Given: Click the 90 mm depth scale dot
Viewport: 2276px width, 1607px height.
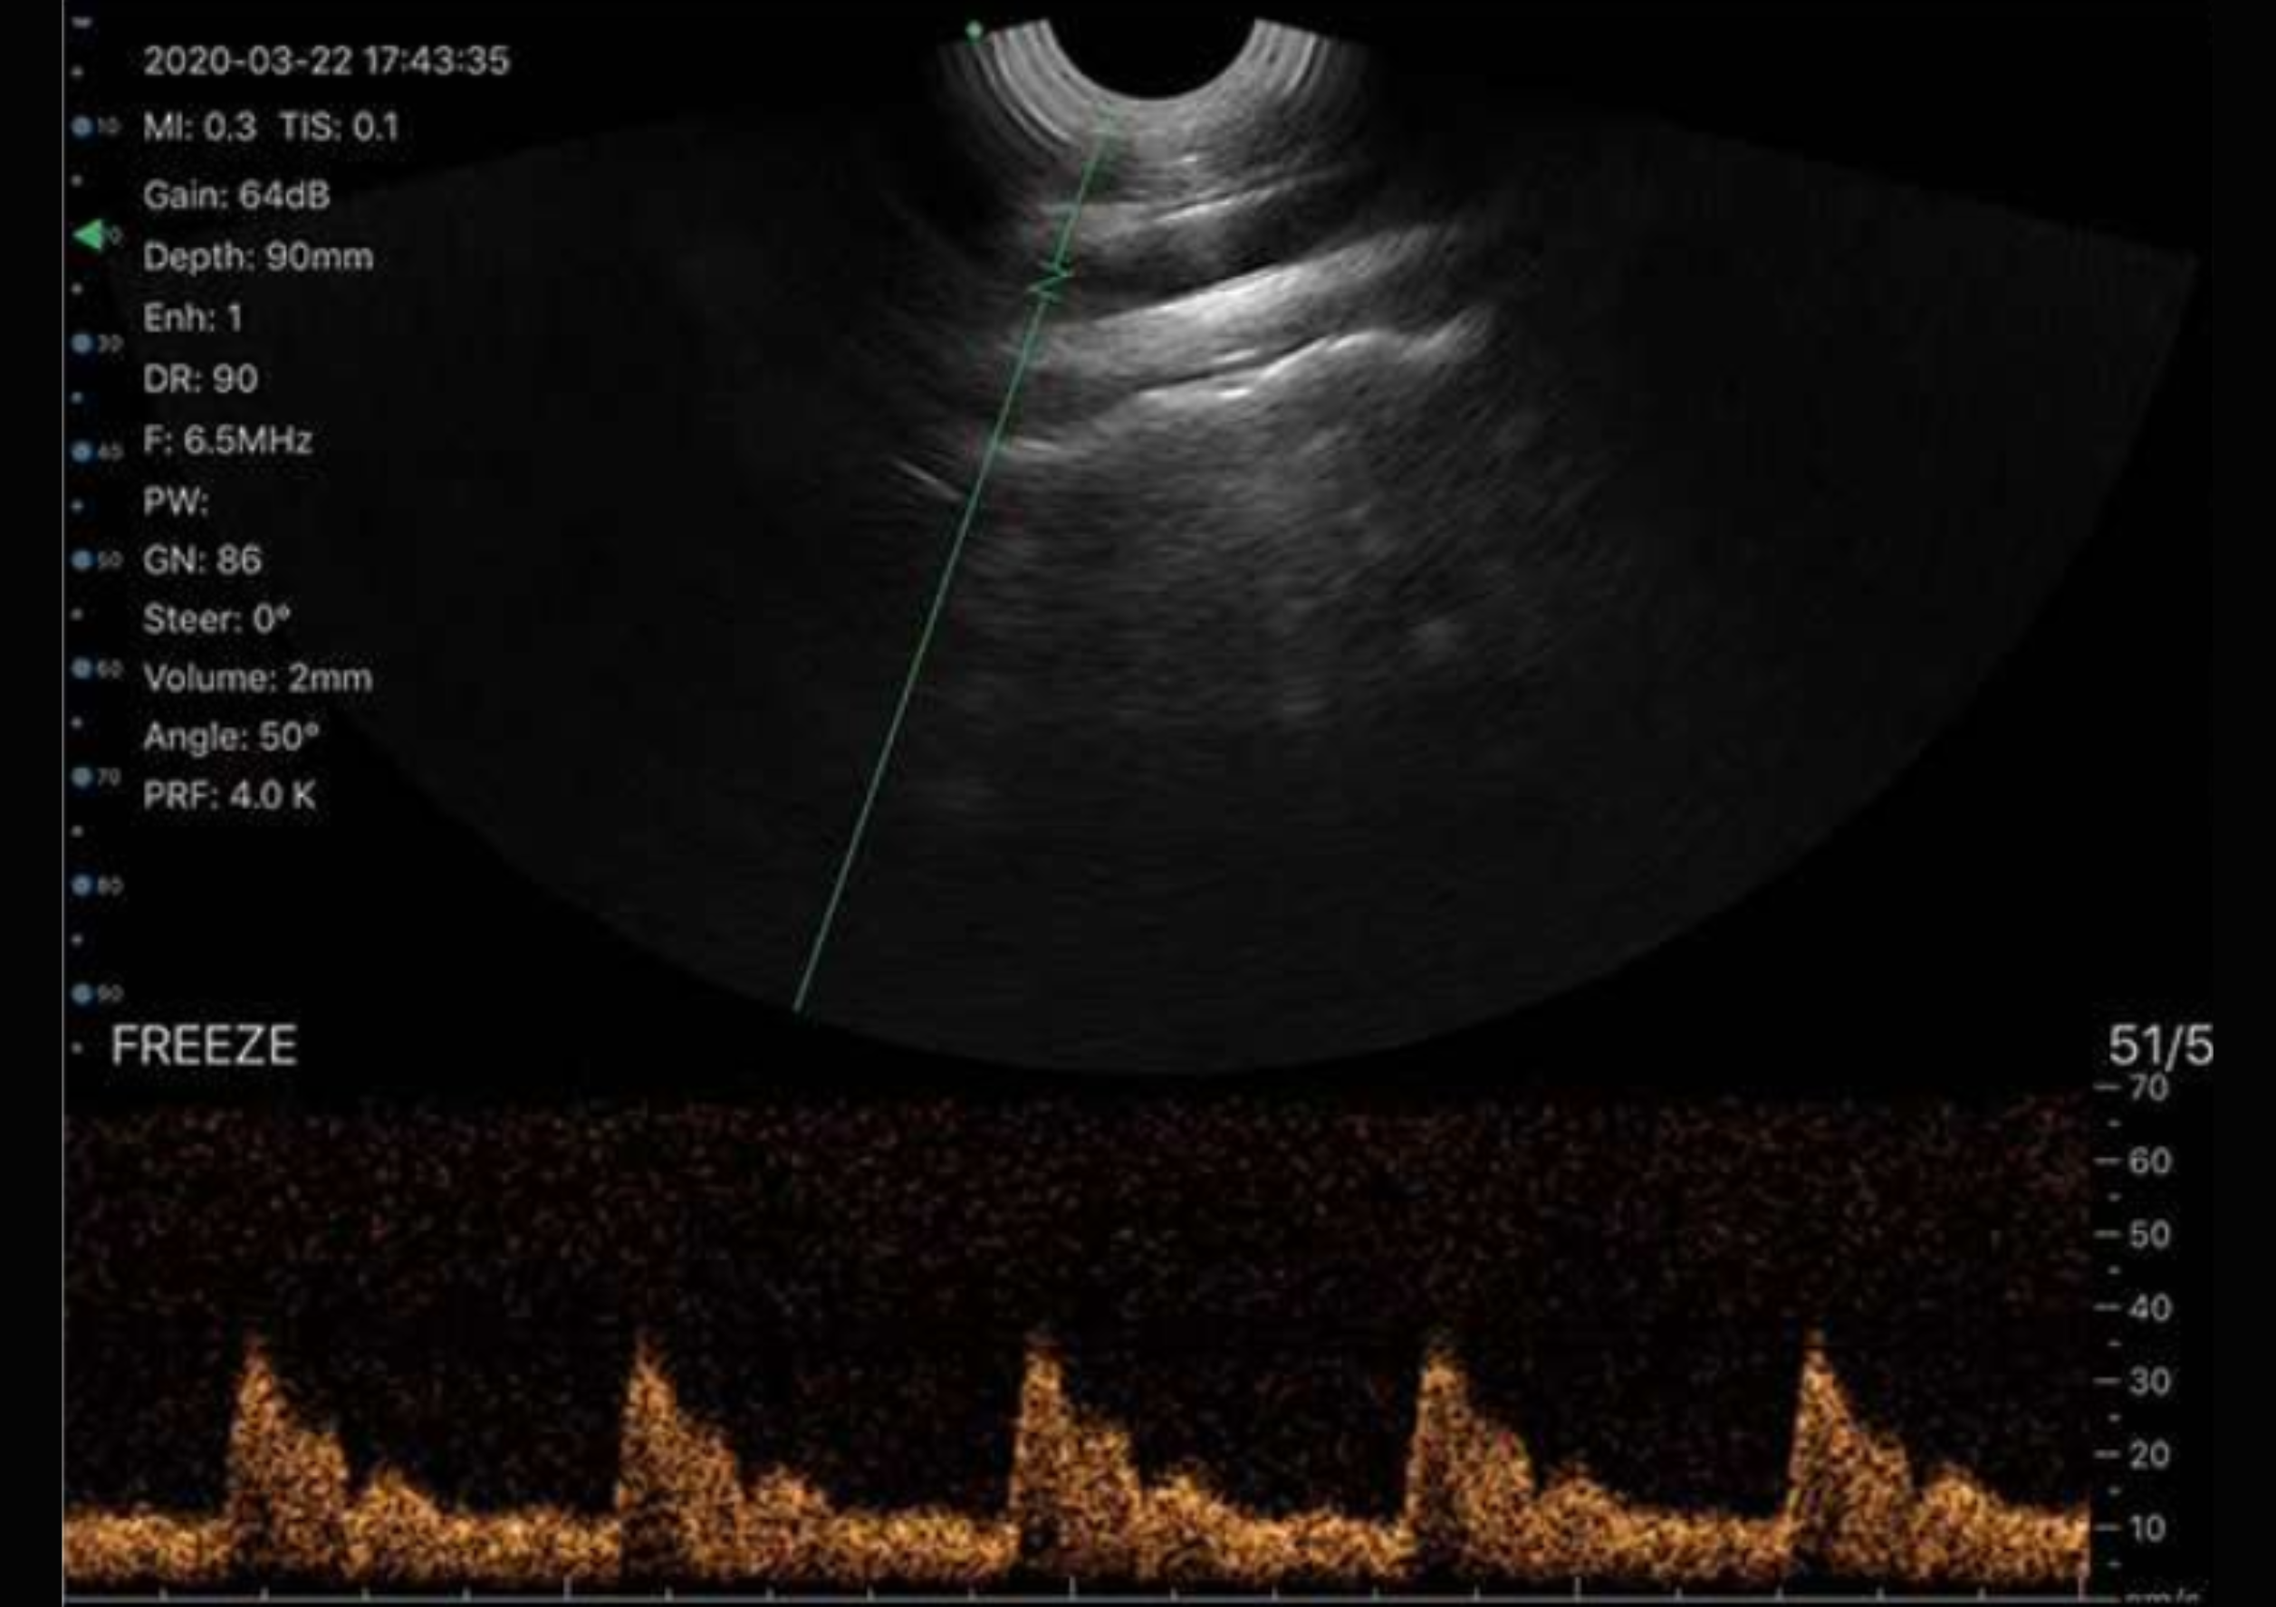Looking at the screenshot, I should (x=82, y=993).
